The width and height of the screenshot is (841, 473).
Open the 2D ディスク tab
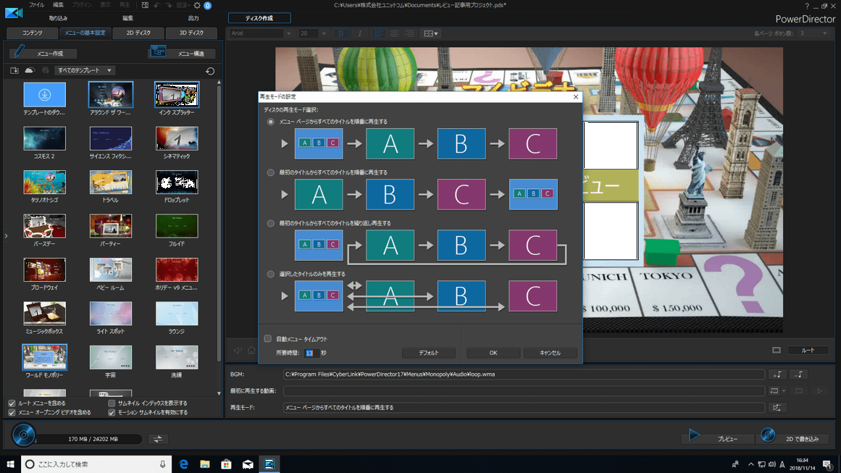139,33
